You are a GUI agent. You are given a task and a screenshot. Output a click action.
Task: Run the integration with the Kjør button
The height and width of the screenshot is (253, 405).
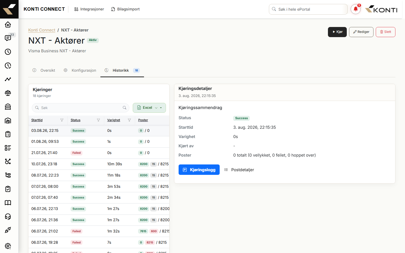pos(337,32)
